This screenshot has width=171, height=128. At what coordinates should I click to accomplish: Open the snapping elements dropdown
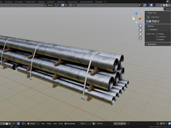(x=66, y=5)
